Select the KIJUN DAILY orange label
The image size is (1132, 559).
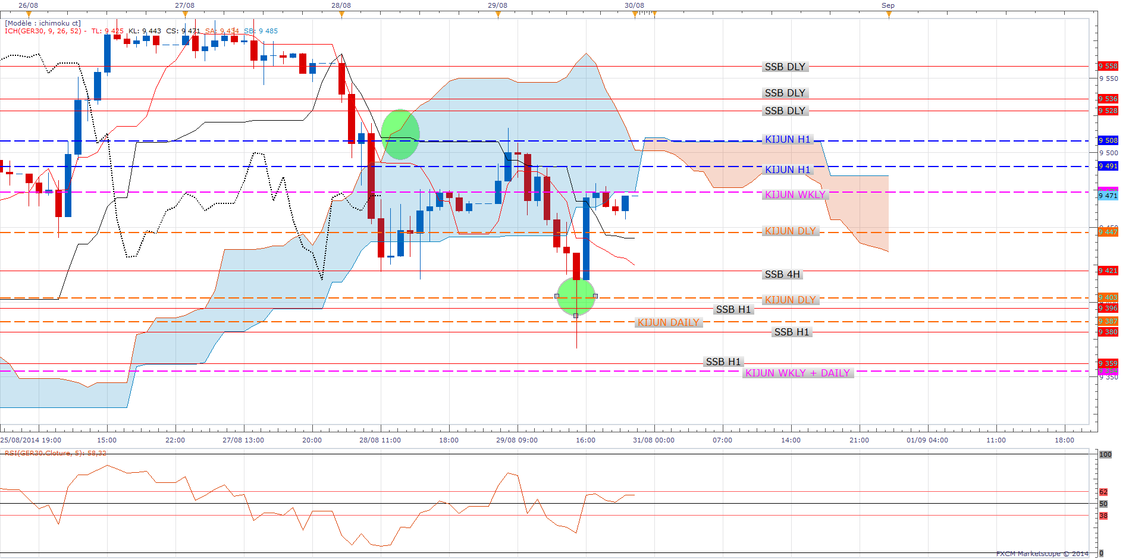tap(668, 322)
